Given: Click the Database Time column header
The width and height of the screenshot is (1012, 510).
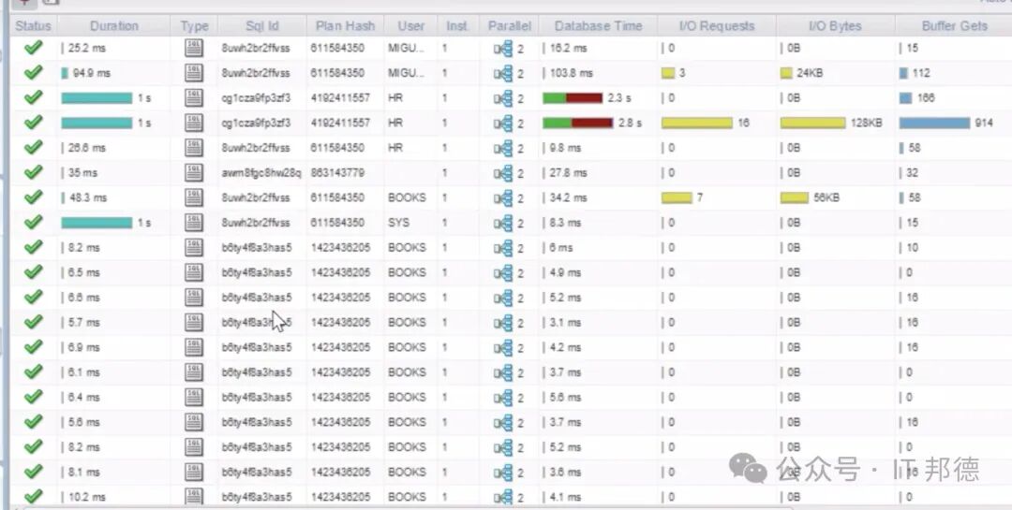Looking at the screenshot, I should (598, 26).
